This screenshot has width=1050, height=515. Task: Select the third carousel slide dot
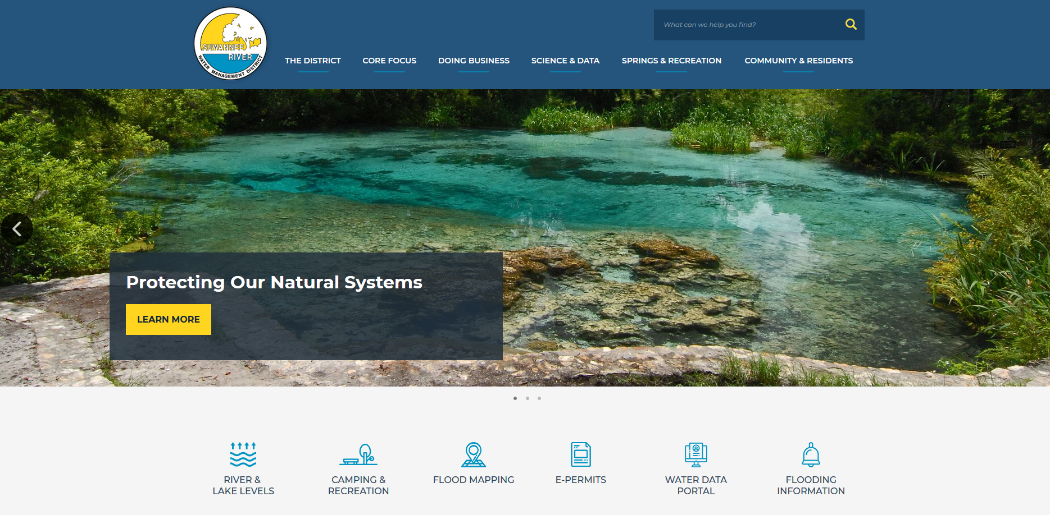(x=539, y=398)
